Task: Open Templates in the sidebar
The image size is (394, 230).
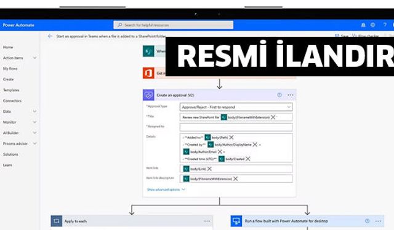Action: click(x=11, y=90)
